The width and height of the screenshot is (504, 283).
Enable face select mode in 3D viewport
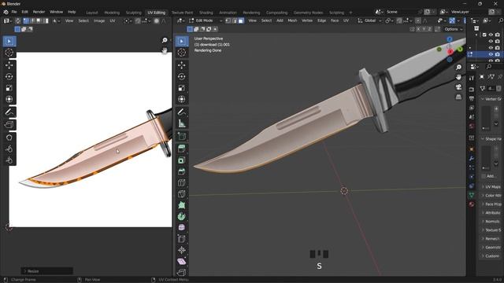241,20
